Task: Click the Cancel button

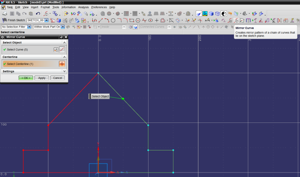Action: click(x=57, y=78)
